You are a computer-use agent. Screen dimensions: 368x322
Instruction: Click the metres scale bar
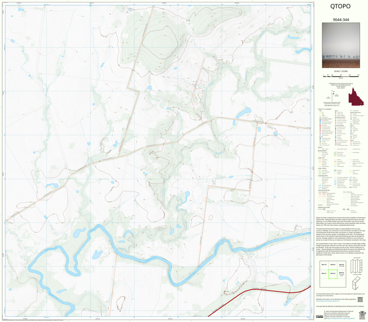click(x=341, y=75)
